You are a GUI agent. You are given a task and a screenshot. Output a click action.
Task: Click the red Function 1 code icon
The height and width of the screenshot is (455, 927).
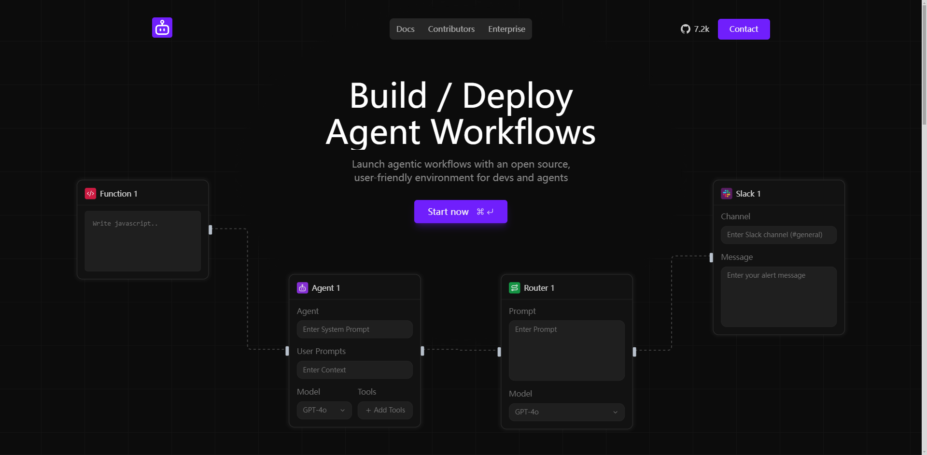(x=90, y=194)
